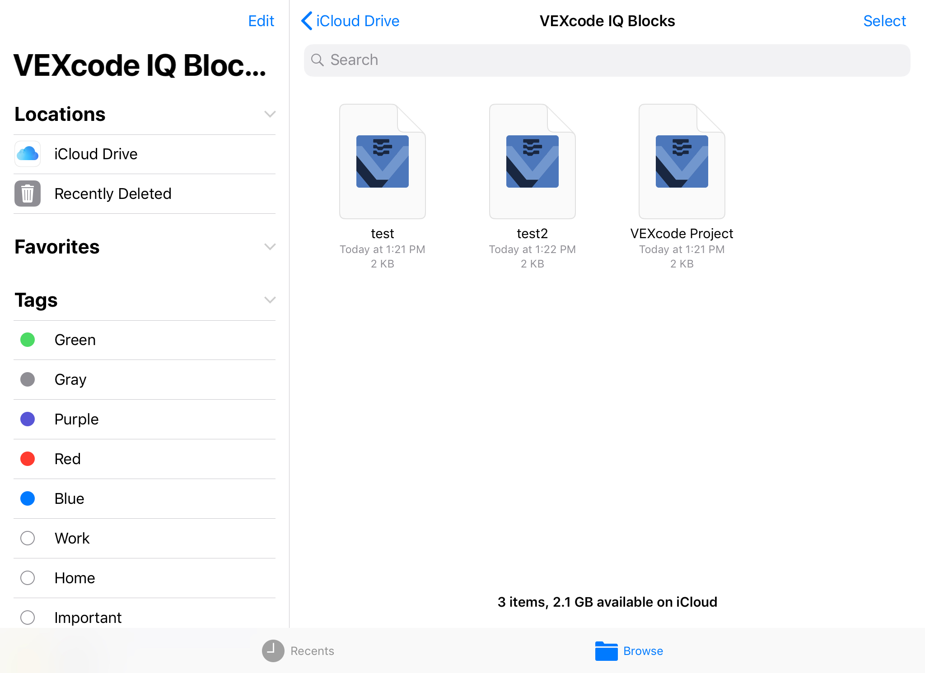Click the 'VEXcode Project' file name
This screenshot has height=673, width=925.
(x=682, y=234)
